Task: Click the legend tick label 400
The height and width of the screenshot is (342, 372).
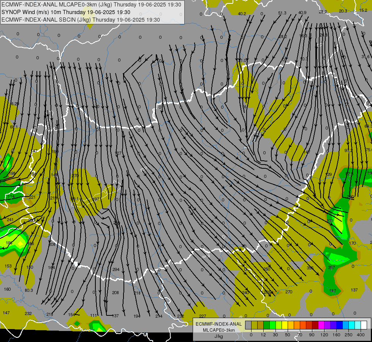Action: point(361,335)
